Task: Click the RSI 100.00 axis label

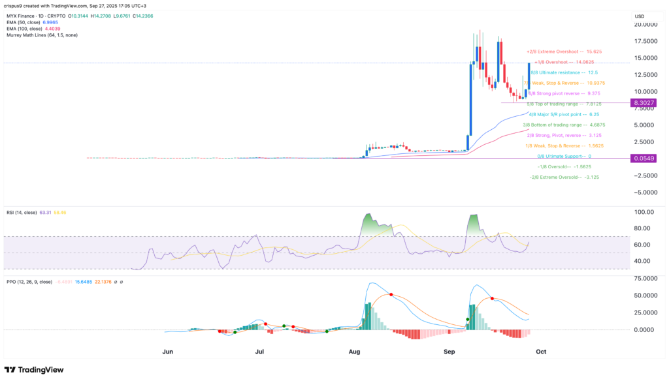Action: (644, 212)
